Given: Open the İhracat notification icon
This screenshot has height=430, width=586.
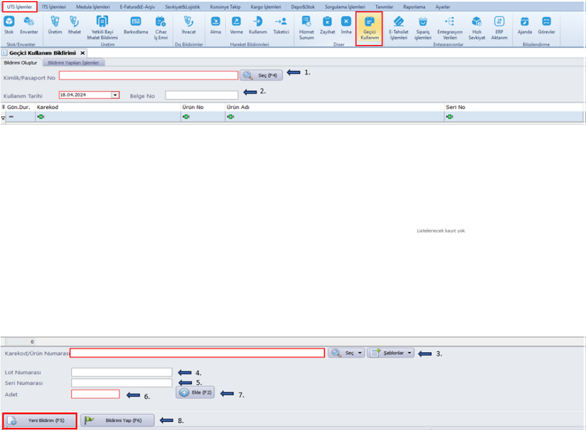Looking at the screenshot, I should click(x=188, y=25).
